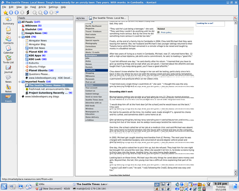Screen dimensions: 239x191
Task: Open the Feed menu
Action: pyautogui.click(x=33, y=7)
